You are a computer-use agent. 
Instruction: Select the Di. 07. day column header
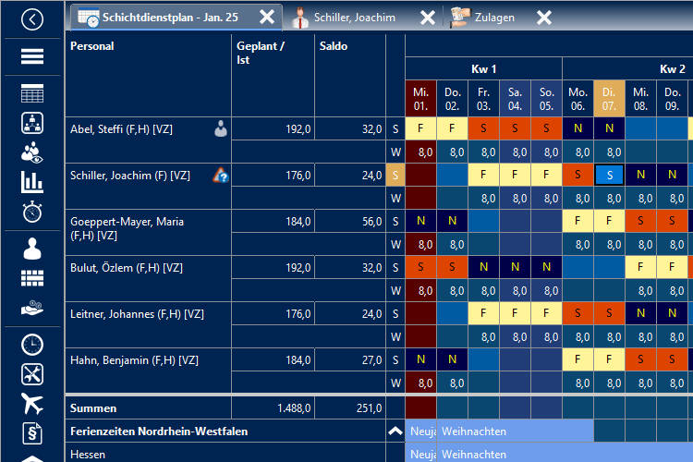pyautogui.click(x=609, y=99)
